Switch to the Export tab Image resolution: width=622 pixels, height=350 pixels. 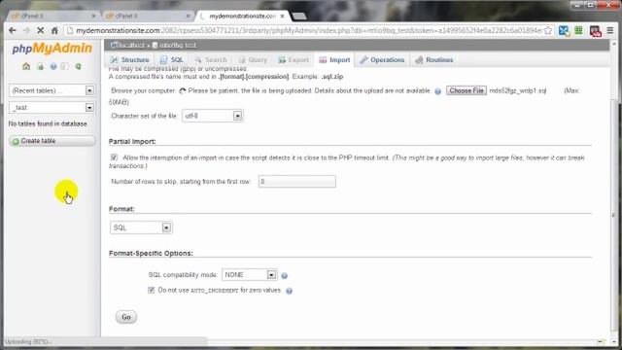[x=294, y=60]
